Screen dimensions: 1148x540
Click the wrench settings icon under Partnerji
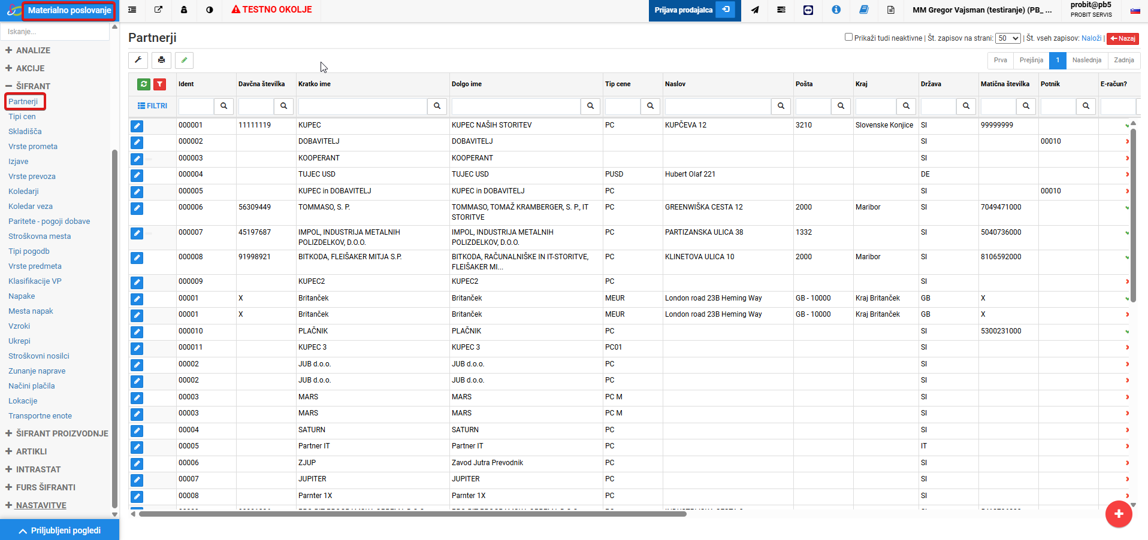coord(138,60)
